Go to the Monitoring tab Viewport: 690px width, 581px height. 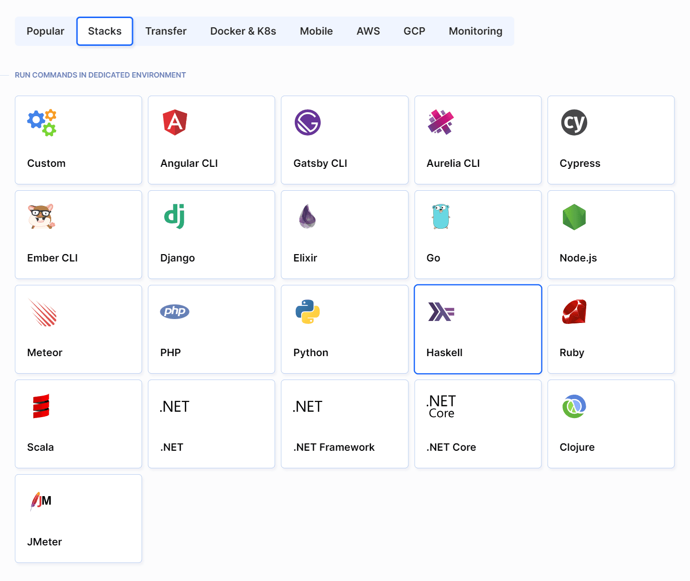[475, 31]
